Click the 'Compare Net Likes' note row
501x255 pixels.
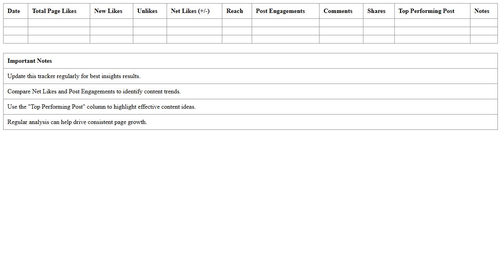tap(94, 91)
